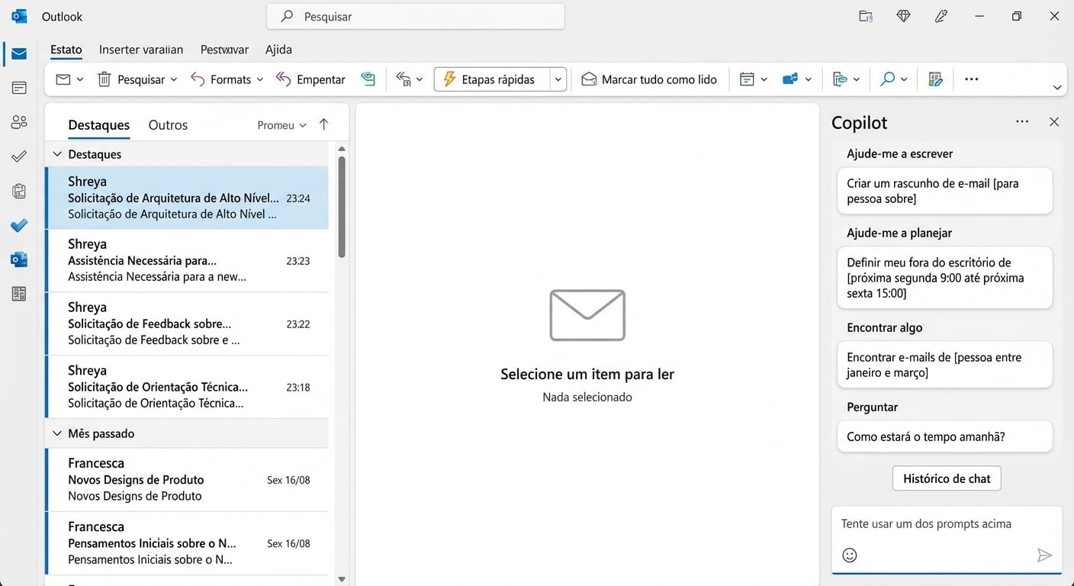Open the Etapas rápidas dropdown arrow
The image size is (1074, 586).
pyautogui.click(x=558, y=79)
